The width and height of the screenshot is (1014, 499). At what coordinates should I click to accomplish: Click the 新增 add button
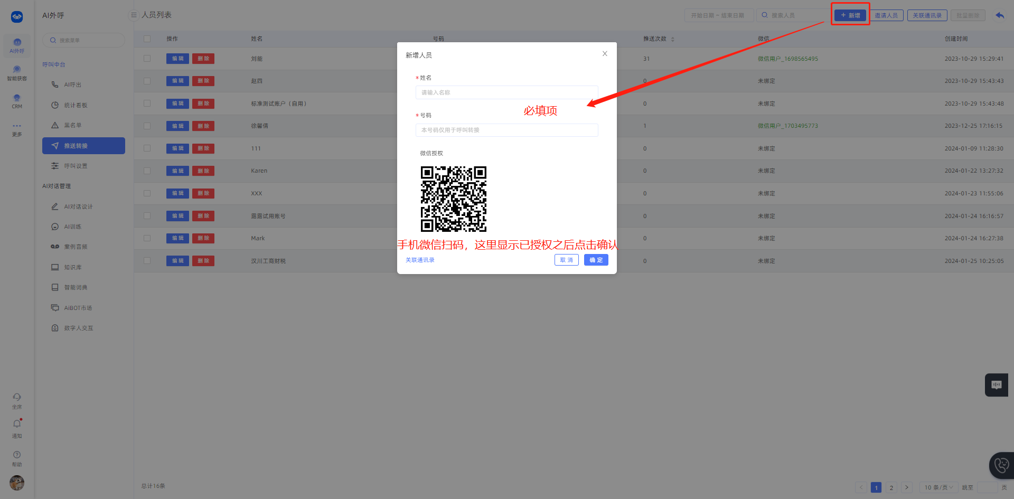click(x=850, y=15)
